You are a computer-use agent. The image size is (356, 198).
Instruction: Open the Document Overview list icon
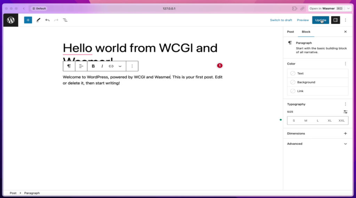(65, 20)
